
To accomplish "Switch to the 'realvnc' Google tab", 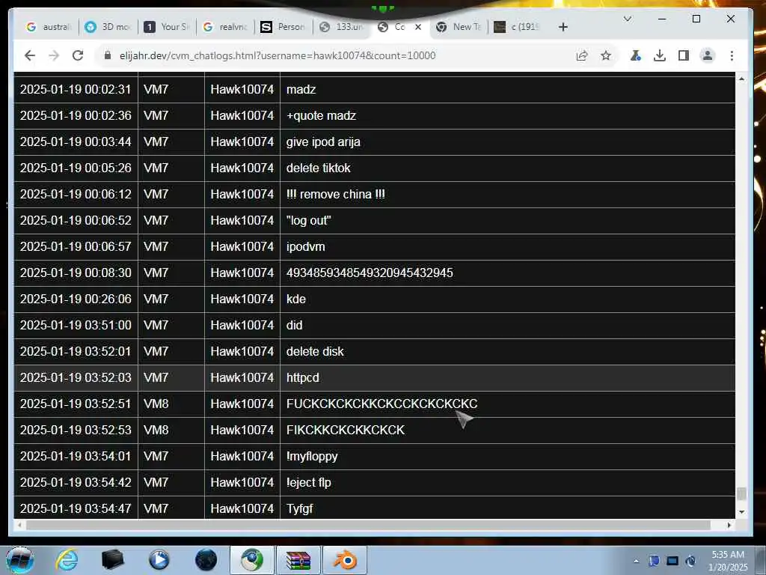I will pos(226,27).
